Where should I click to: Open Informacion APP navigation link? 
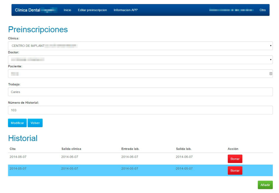[126, 10]
